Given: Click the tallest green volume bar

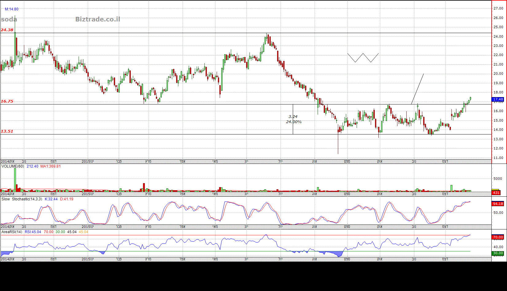Looking at the screenshot, I should click(x=15, y=180).
